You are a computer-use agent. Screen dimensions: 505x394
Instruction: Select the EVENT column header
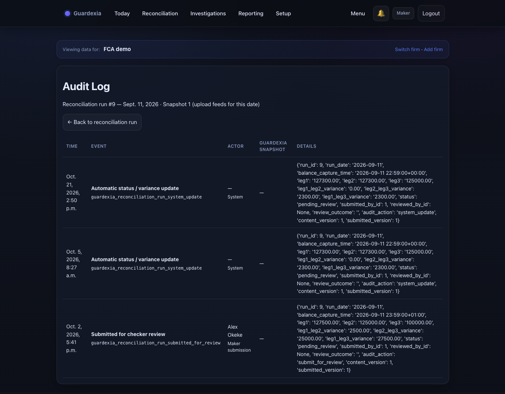tap(99, 146)
